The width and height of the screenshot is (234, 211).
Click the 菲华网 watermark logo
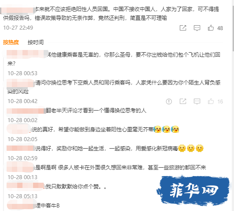(193, 190)
